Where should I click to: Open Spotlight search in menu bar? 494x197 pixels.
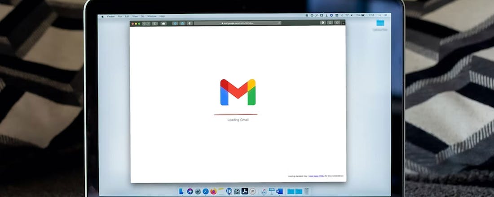point(379,15)
